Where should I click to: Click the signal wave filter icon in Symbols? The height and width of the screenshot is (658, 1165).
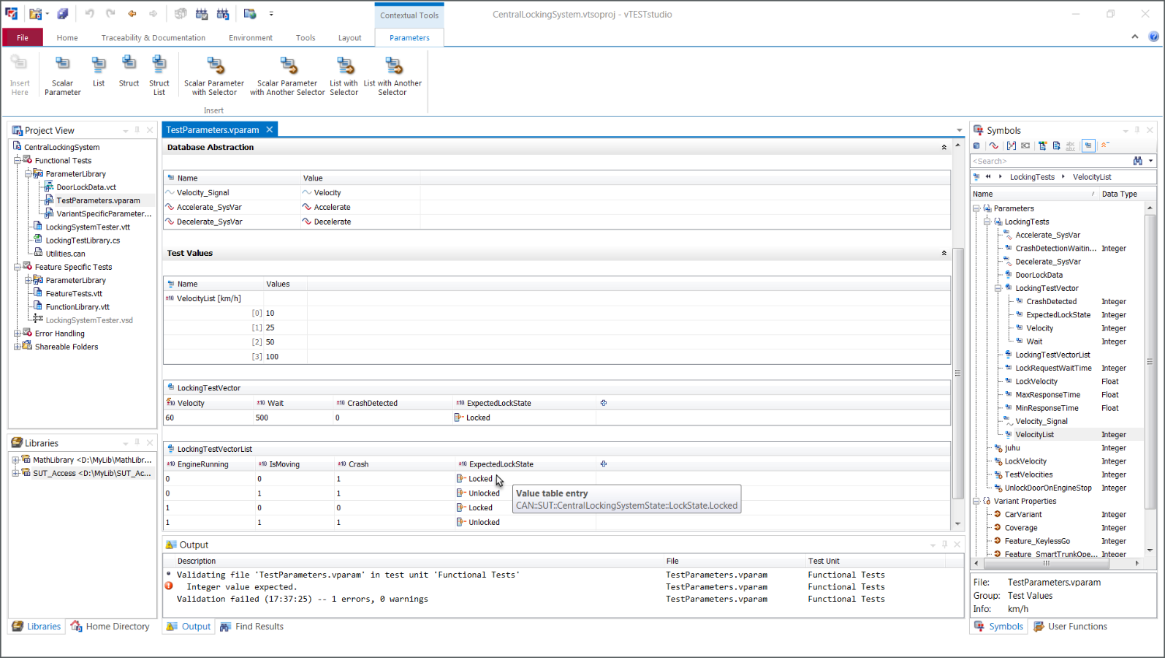(994, 145)
